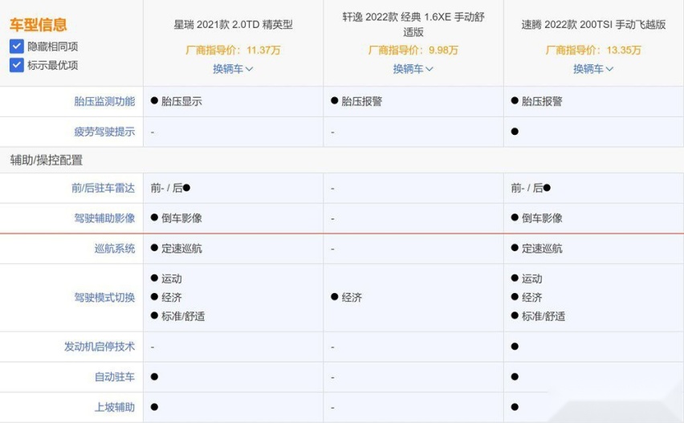Screen dimensions: 684x423
Task: Uncheck the 隐藏相同项 checkbox
Action: pos(17,47)
